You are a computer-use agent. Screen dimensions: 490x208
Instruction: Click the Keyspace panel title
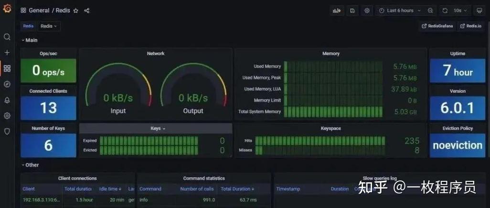point(331,129)
